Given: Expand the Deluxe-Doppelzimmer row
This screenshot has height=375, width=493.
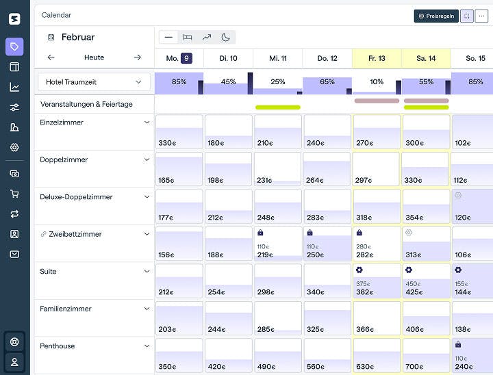Looking at the screenshot, I should click(147, 197).
